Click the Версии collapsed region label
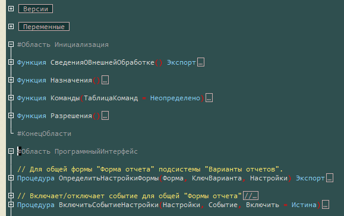Viewport: 344px width, 216px height. click(36, 9)
